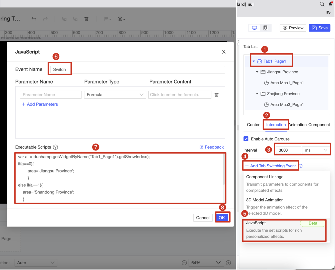
Task: Collapse the Jiangsu Province node
Action: (x=257, y=72)
